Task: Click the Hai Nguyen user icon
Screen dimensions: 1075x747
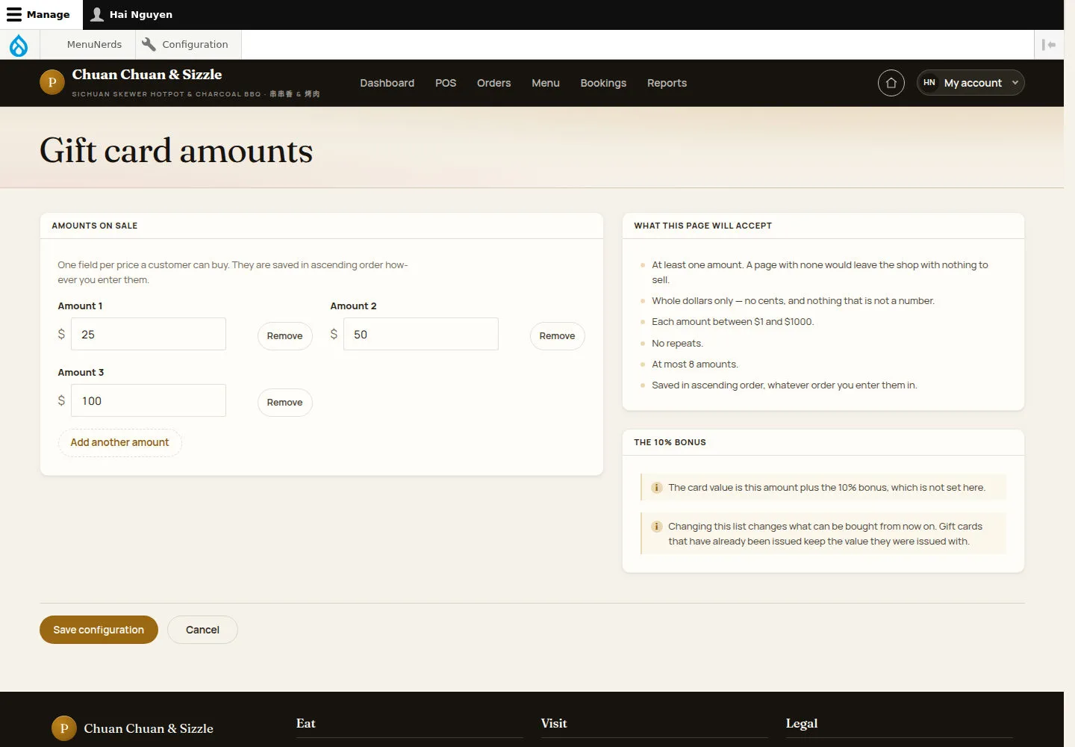Action: click(97, 14)
